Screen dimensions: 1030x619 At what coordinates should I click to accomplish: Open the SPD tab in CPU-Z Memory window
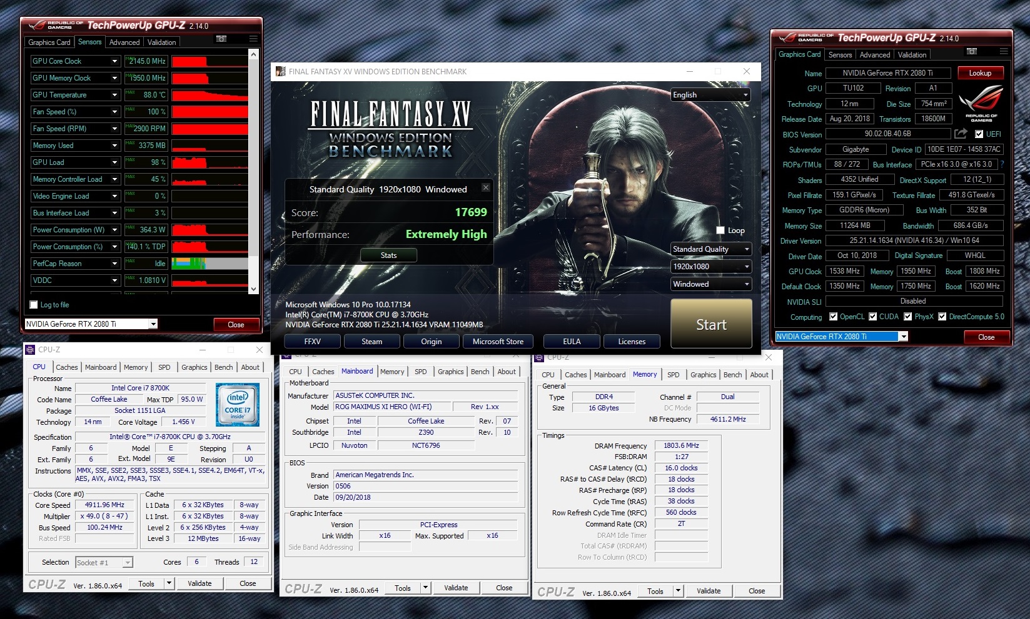click(x=674, y=375)
